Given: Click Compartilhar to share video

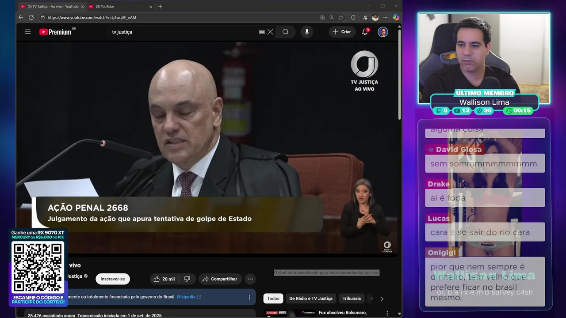Looking at the screenshot, I should [x=220, y=279].
